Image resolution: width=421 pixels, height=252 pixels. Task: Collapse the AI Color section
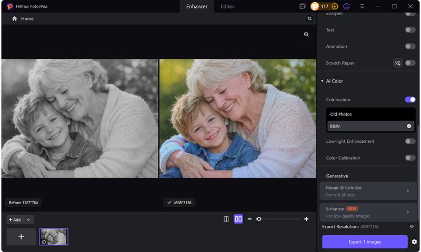(322, 81)
